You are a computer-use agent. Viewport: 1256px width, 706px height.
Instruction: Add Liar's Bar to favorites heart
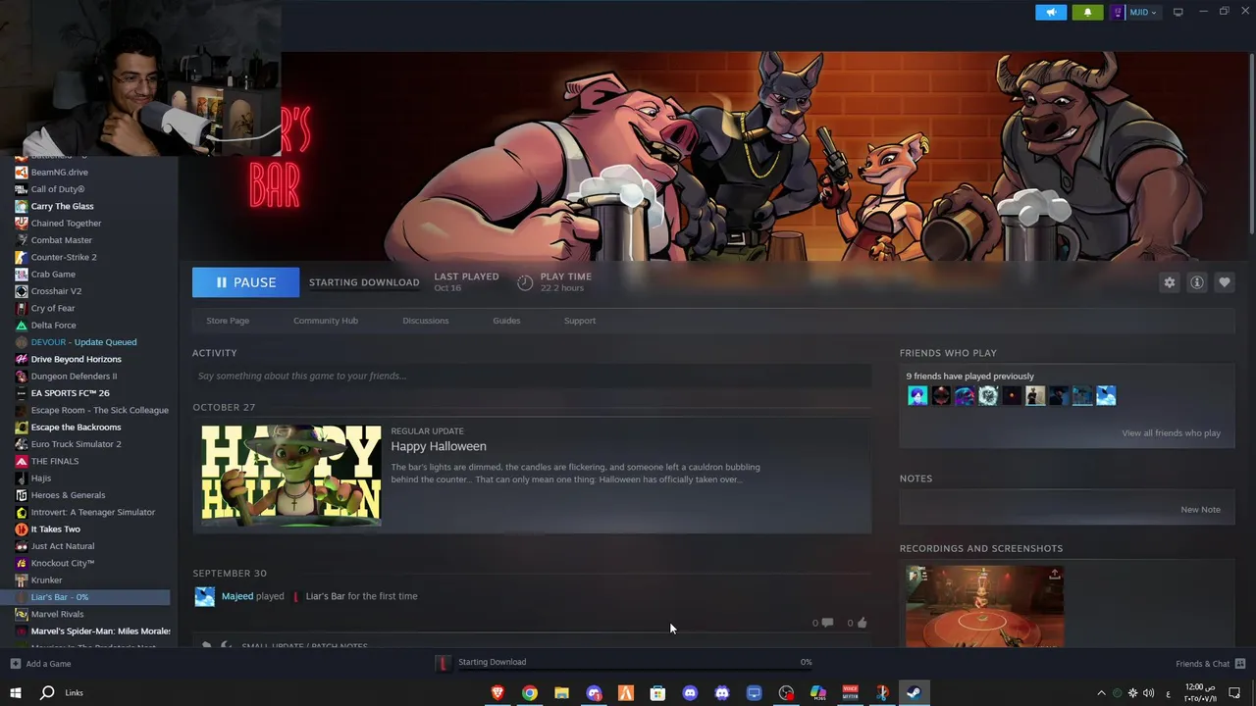click(1225, 282)
